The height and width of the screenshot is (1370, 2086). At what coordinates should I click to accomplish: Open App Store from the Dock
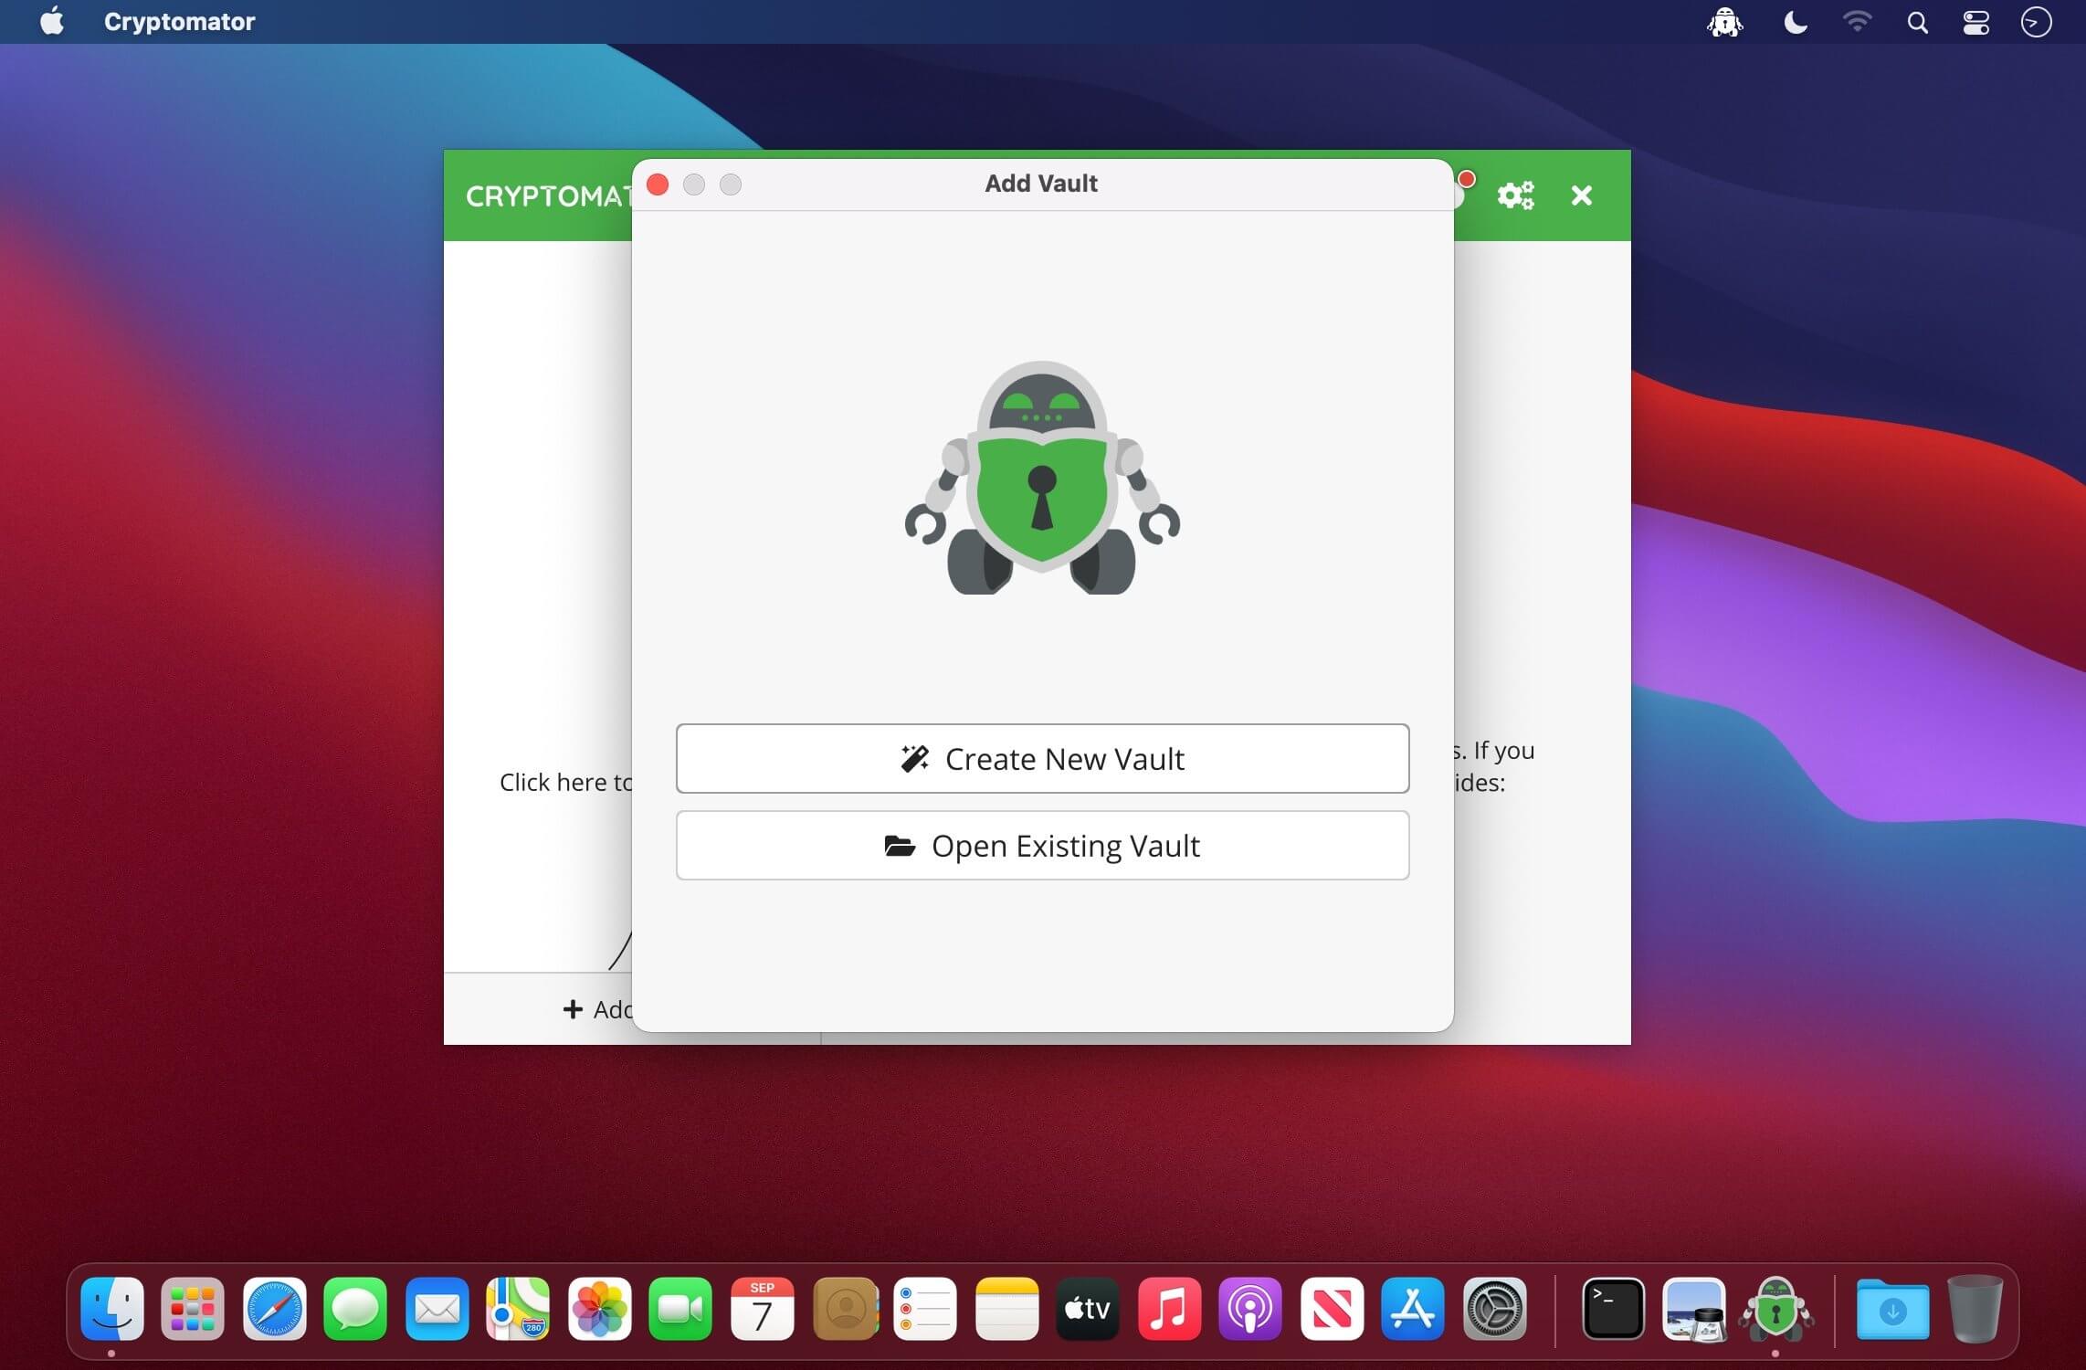point(1413,1308)
